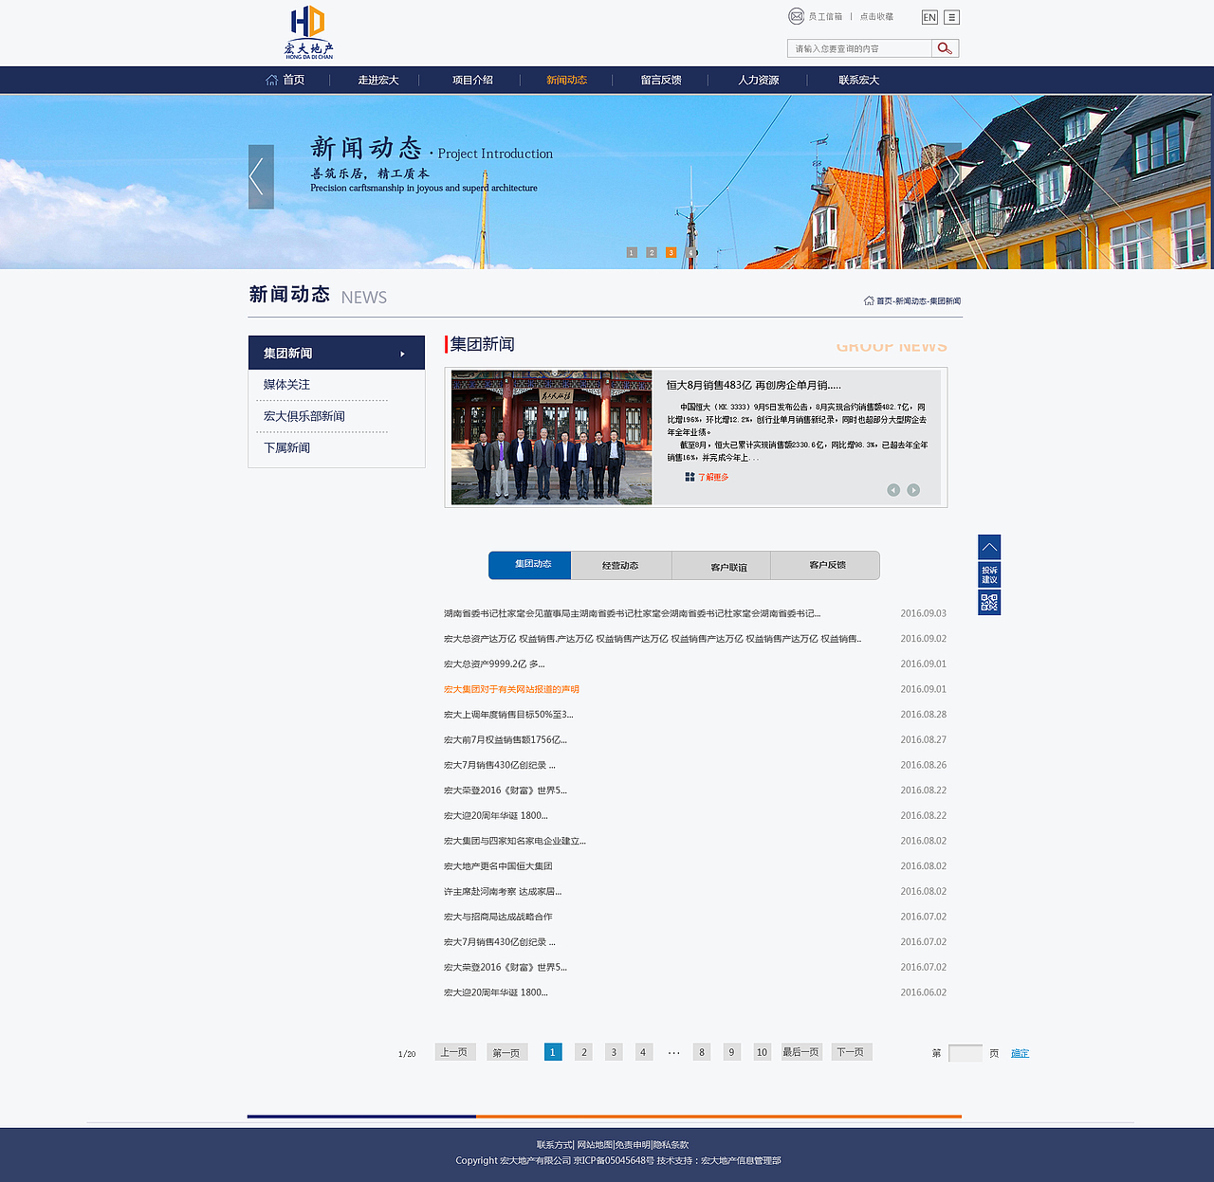Screen dimensions: 1214x1182
Task: Open the 新闻动态 nav menu
Action: point(566,80)
